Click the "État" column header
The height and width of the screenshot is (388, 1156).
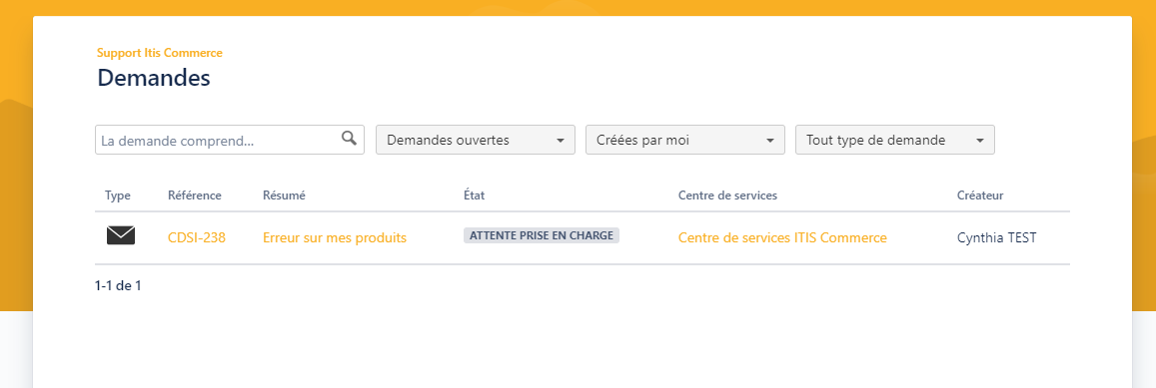point(474,195)
